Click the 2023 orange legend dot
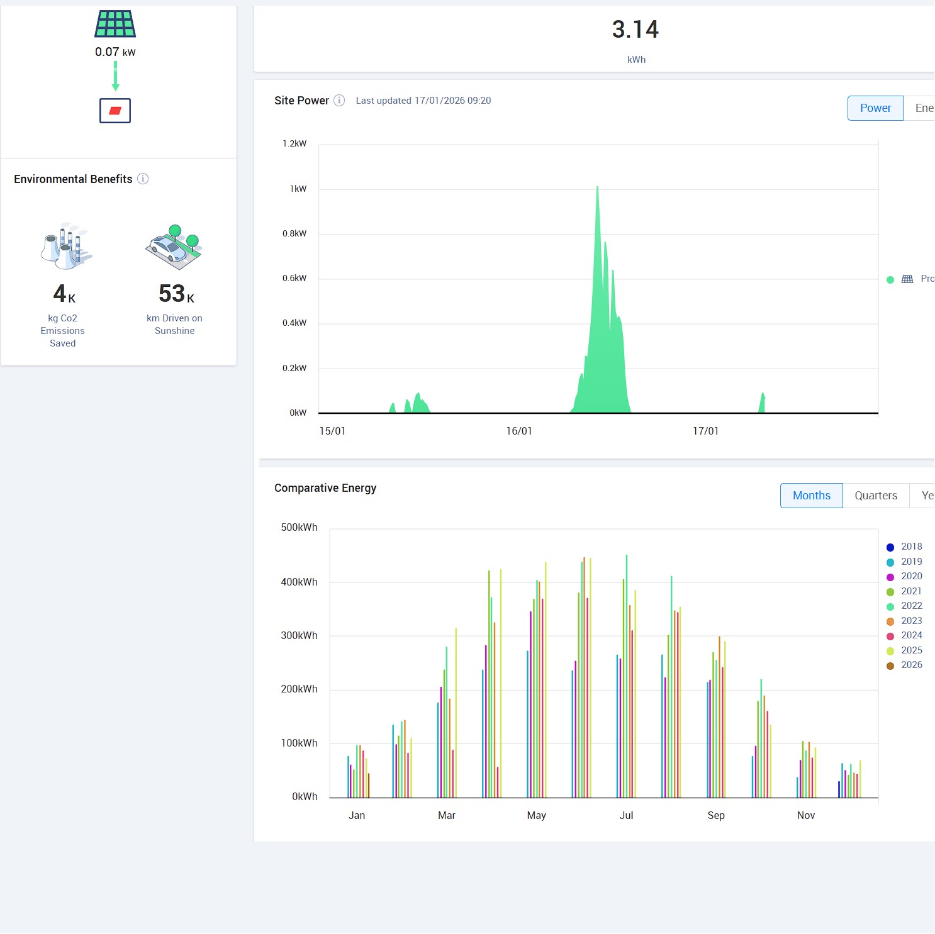Viewport: 935px width, 934px height. click(x=890, y=621)
